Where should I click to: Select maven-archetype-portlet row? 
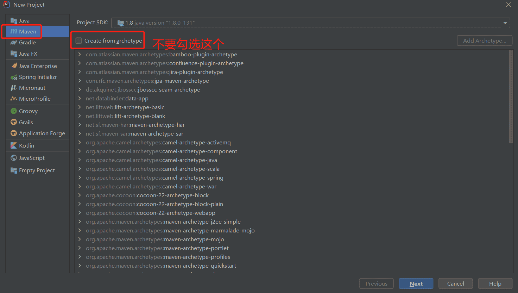pyautogui.click(x=292, y=248)
